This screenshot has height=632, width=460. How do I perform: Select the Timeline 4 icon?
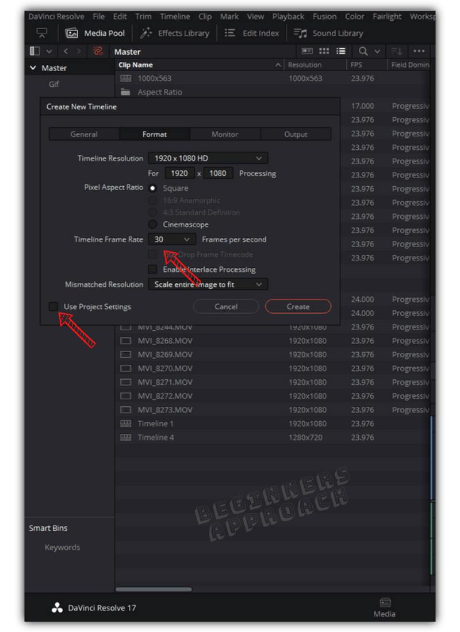126,437
